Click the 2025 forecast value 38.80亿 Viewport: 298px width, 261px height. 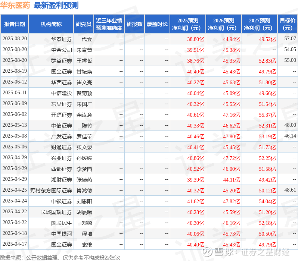tap(196, 39)
